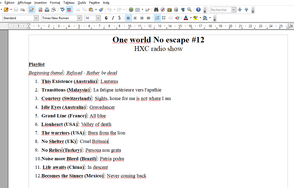Toggle Bold formatting (G) button
This screenshot has width=294, height=188.
tap(106, 18)
